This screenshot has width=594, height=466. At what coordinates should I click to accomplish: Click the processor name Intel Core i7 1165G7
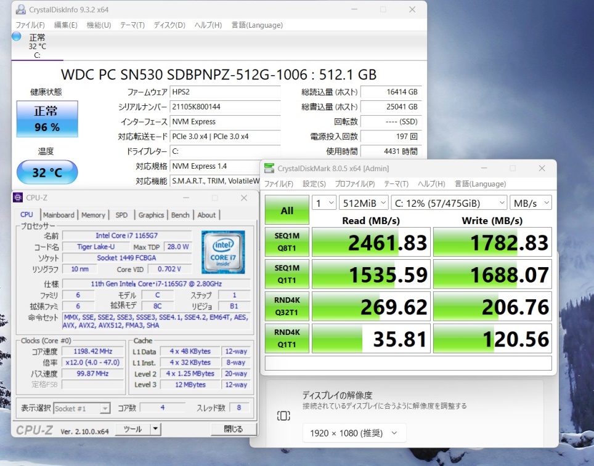point(127,235)
